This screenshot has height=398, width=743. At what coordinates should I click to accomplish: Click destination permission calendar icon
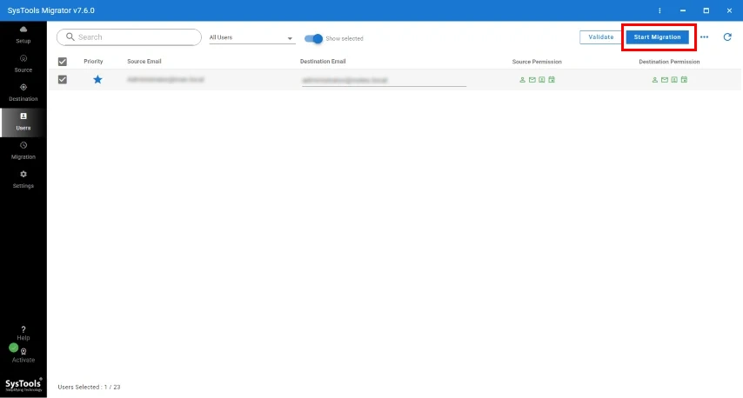pyautogui.click(x=684, y=80)
